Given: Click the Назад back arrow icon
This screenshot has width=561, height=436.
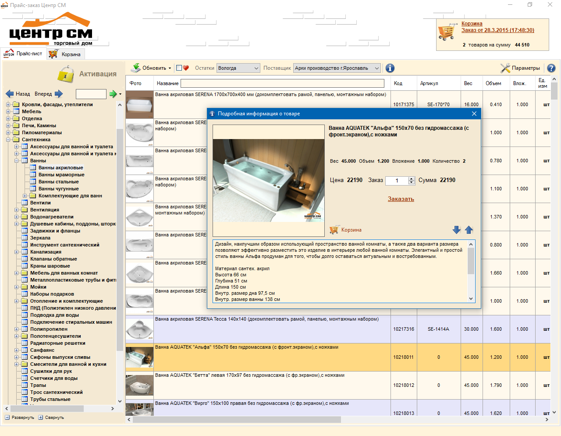Looking at the screenshot, I should (10, 94).
